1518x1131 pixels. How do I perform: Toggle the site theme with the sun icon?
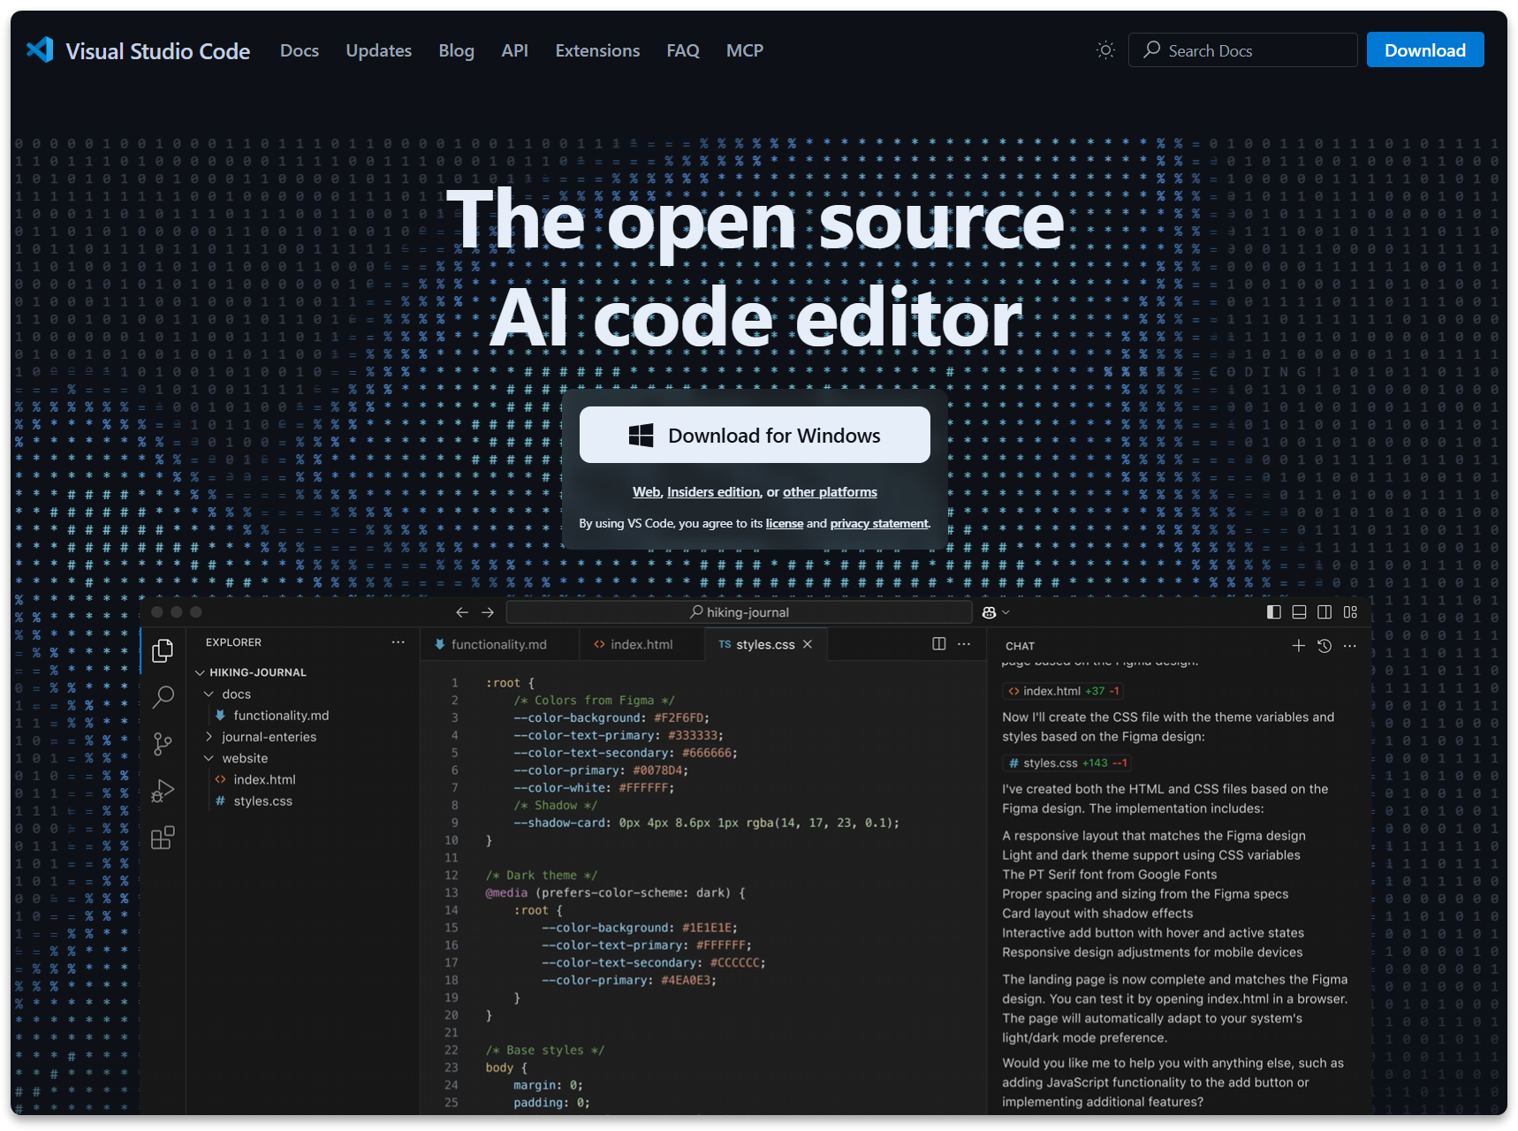[1105, 50]
